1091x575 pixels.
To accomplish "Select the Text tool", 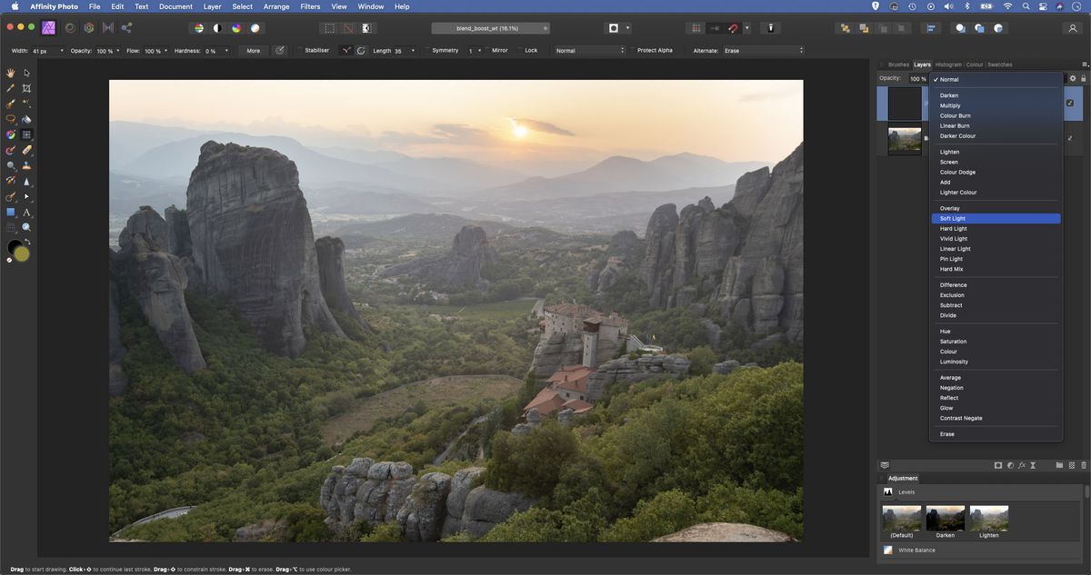I will [27, 212].
